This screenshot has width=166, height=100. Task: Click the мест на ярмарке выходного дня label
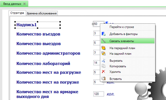point(47,94)
